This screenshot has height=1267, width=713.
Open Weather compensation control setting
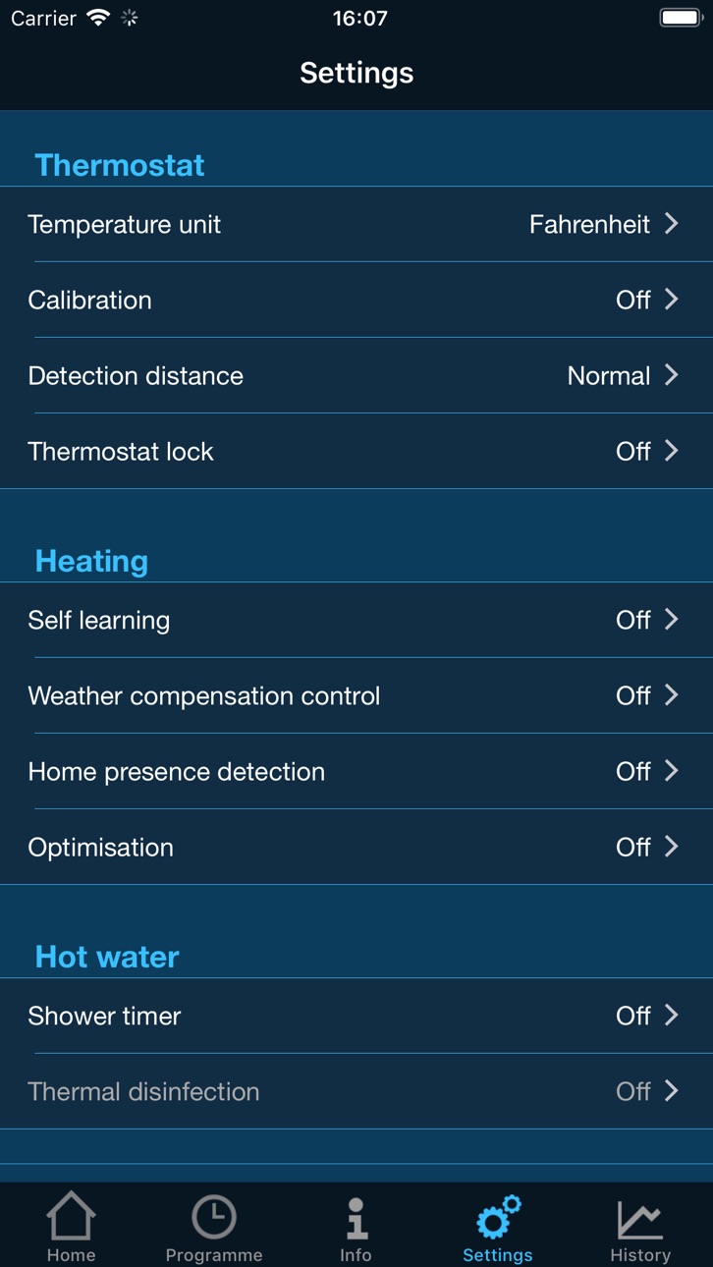[x=356, y=695]
